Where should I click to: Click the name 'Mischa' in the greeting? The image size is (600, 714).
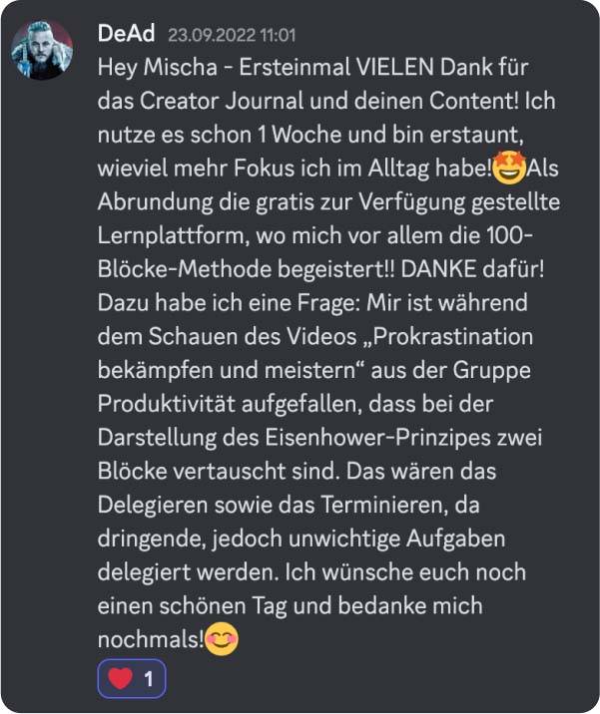(x=180, y=67)
